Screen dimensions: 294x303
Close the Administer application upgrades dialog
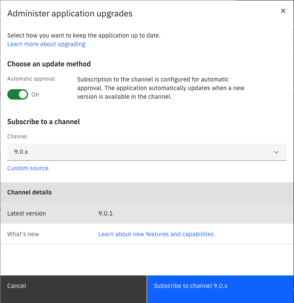pos(283,11)
